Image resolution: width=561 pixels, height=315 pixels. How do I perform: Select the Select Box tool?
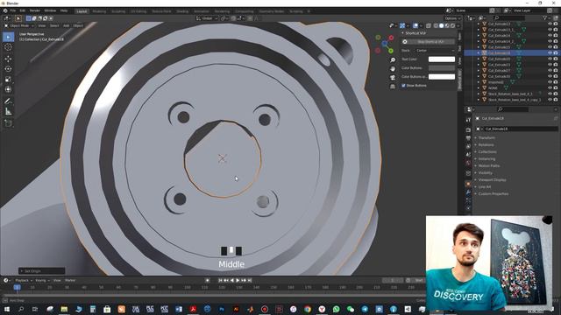8,37
